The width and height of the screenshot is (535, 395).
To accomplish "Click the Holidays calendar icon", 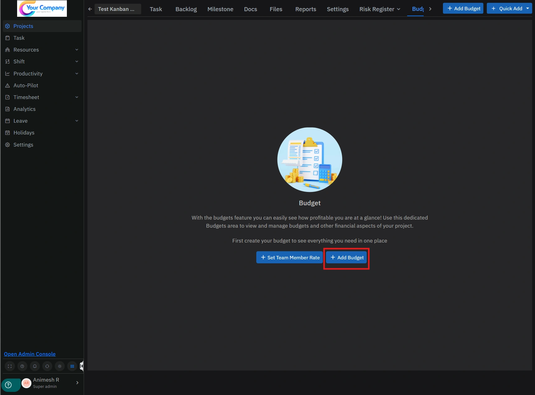I will click(7, 133).
